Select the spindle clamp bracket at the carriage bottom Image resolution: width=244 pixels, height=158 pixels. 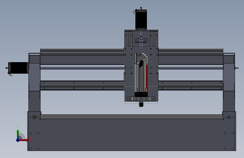(x=141, y=99)
